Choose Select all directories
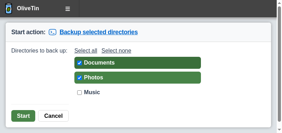This screenshot has width=282, height=133. click(x=86, y=50)
